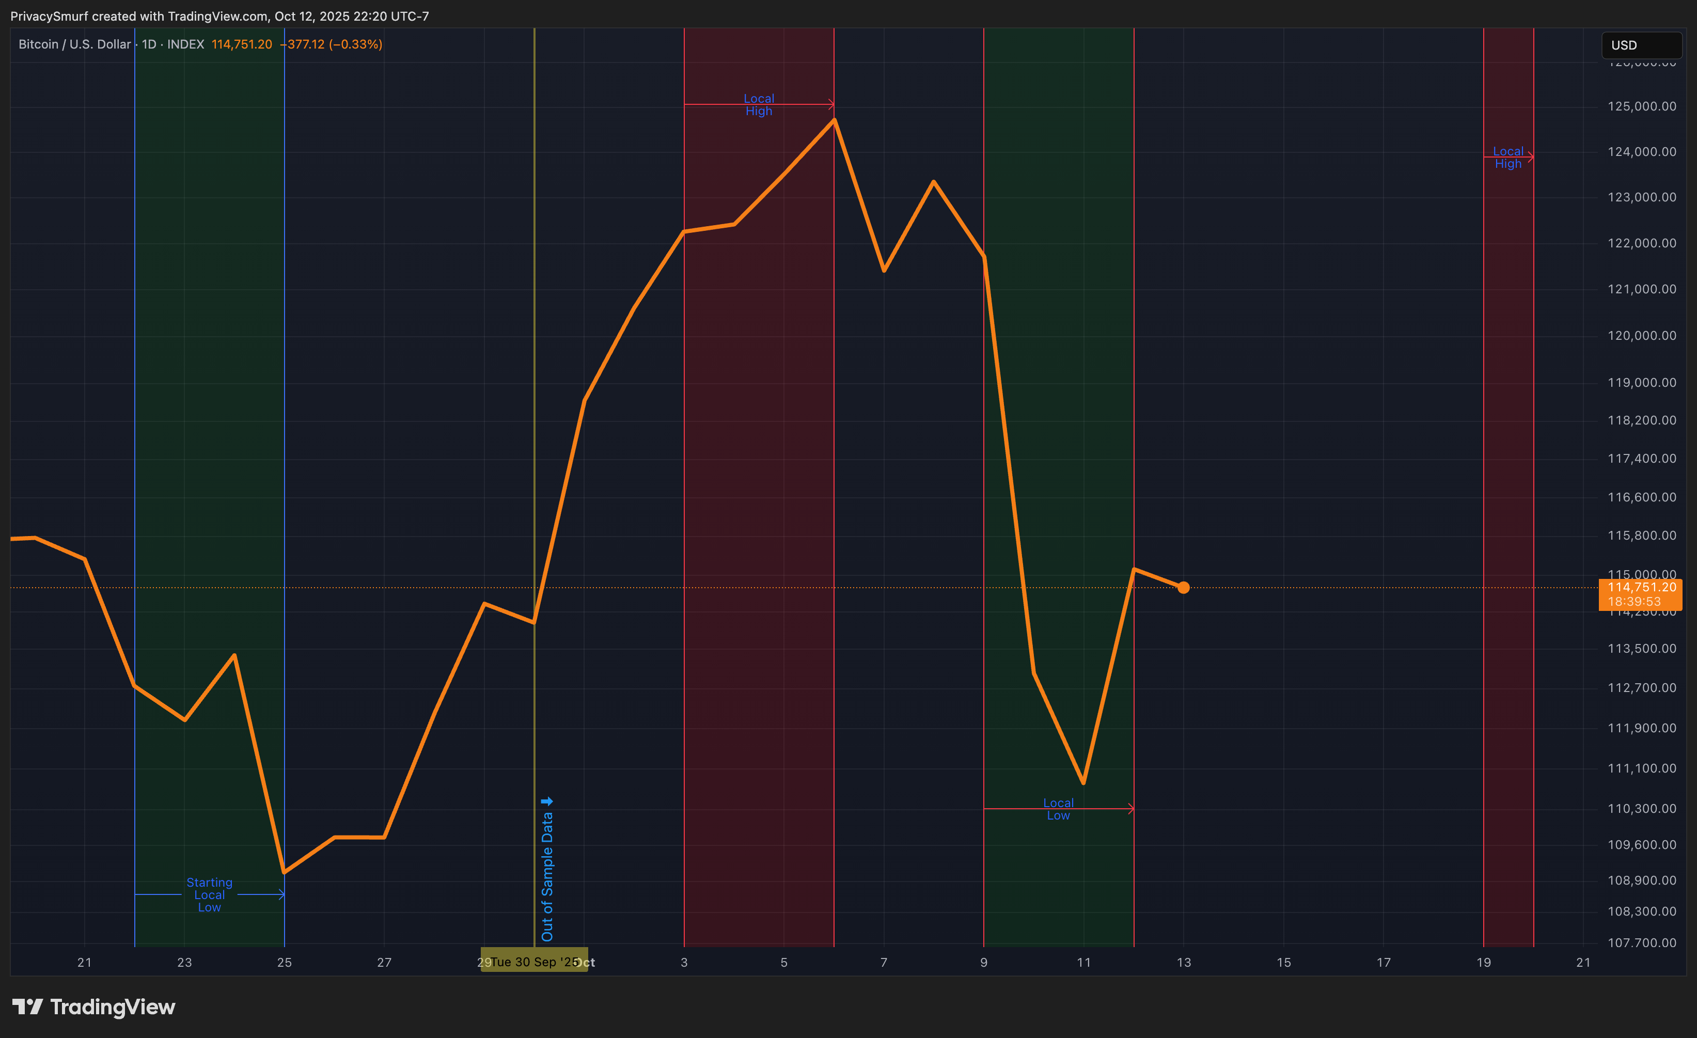The image size is (1697, 1038).
Task: Click the -377.12 (-0.33%) change value
Action: tap(331, 44)
